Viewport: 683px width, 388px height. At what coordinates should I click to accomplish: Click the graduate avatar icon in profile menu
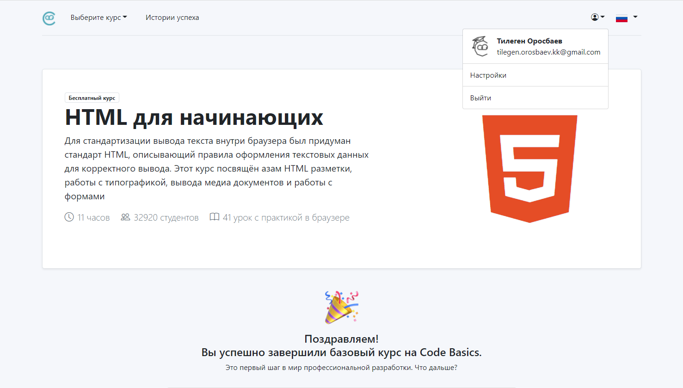(480, 46)
